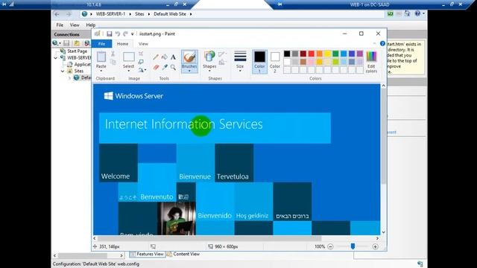Open the Select dropdown arrow
477x268 pixels.
128,71
